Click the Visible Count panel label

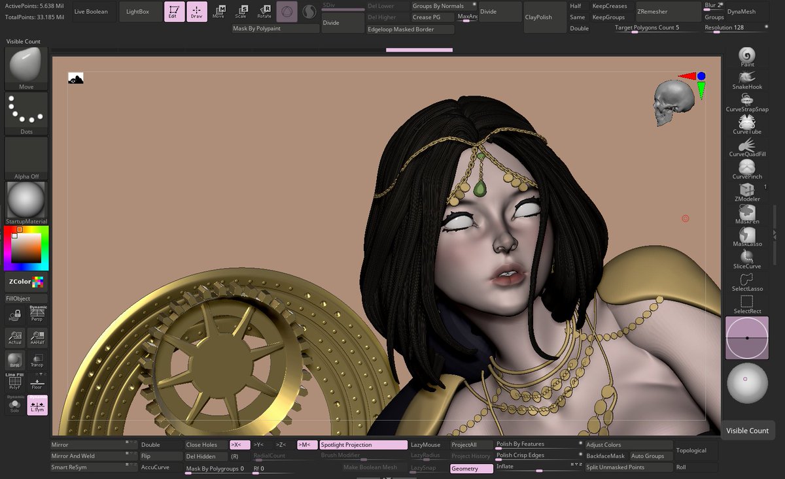(748, 431)
